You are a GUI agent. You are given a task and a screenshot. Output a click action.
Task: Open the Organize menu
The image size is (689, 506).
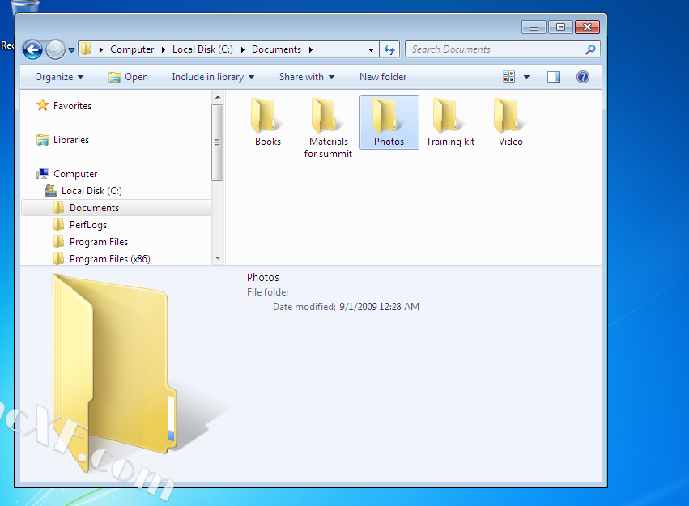pyautogui.click(x=59, y=77)
